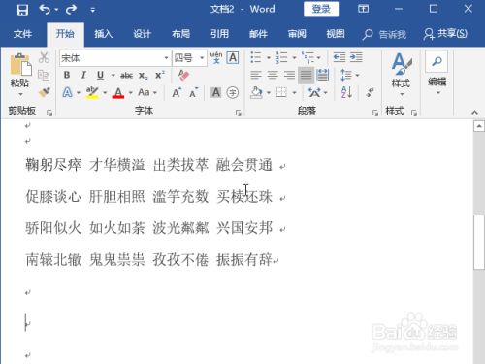Image resolution: width=485 pixels, height=364 pixels.
Task: Apply a multilevel list
Action: pyautogui.click(x=308, y=57)
